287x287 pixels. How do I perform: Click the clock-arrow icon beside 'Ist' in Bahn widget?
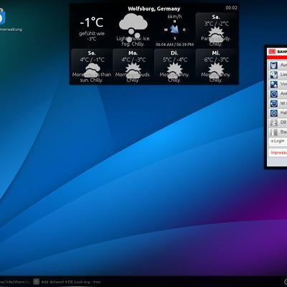(274, 103)
